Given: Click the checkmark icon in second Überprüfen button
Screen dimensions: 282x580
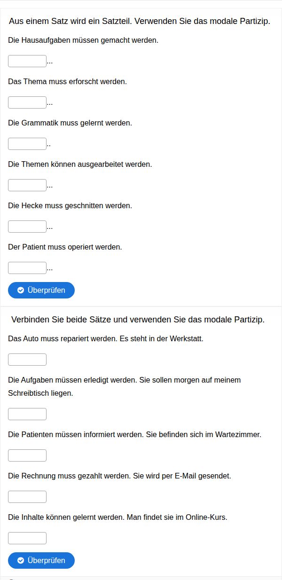Looking at the screenshot, I should [x=21, y=561].
